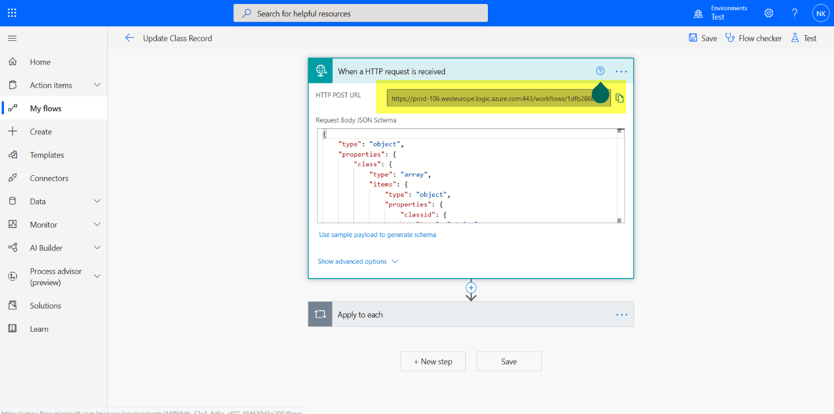Expand Show advanced options
This screenshot has width=834, height=414.
coord(358,261)
